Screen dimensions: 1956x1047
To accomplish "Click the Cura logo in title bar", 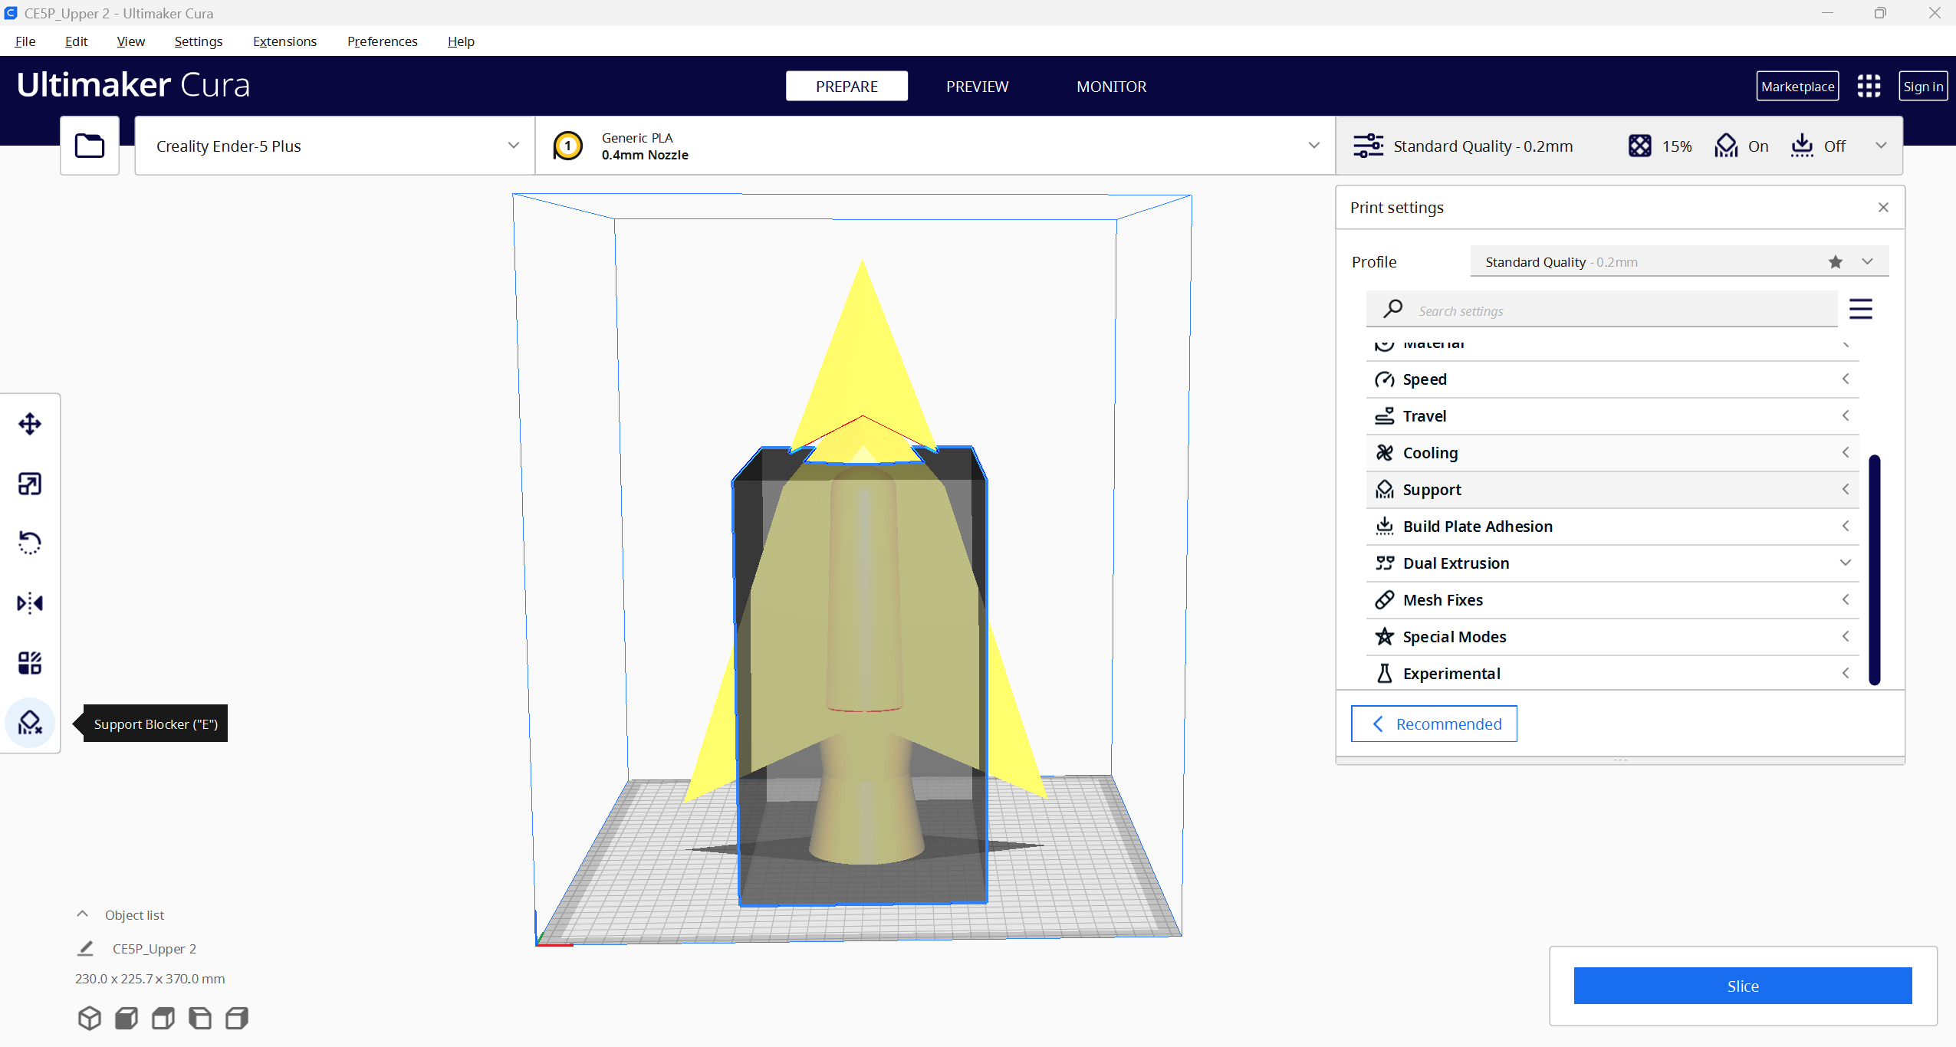I will tap(11, 13).
